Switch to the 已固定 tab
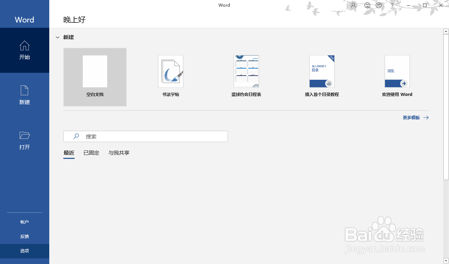Screen dimensions: 449x264 point(91,153)
